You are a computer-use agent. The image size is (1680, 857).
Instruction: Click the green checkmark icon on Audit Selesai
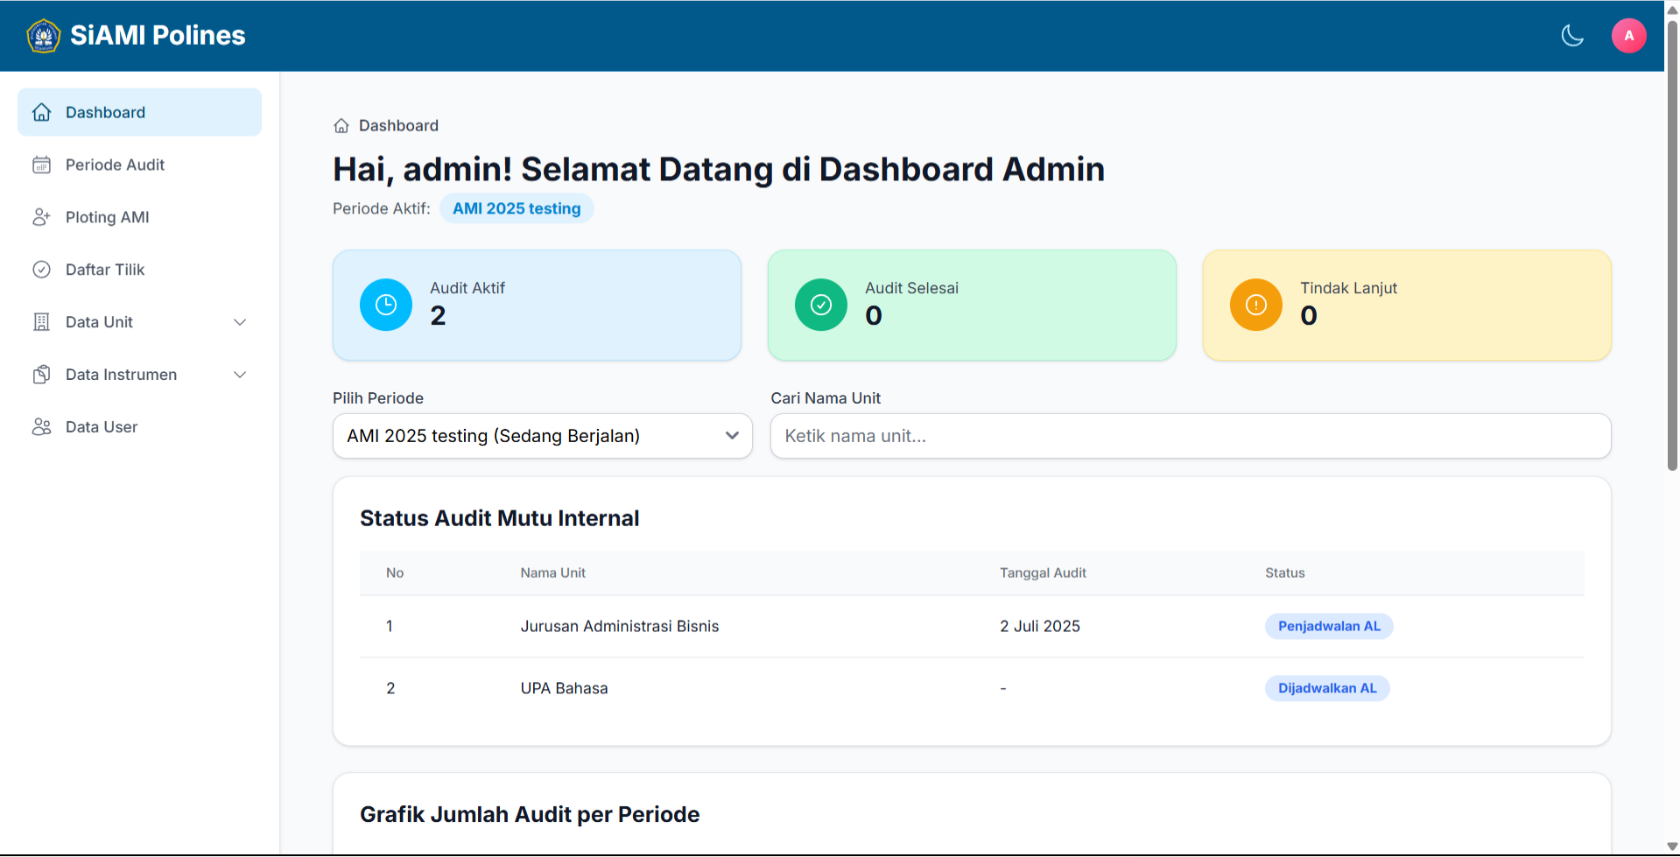tap(821, 305)
